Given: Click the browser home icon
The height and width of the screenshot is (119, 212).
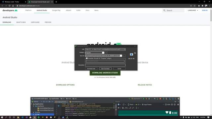Looking at the screenshot, I should click(13, 6).
